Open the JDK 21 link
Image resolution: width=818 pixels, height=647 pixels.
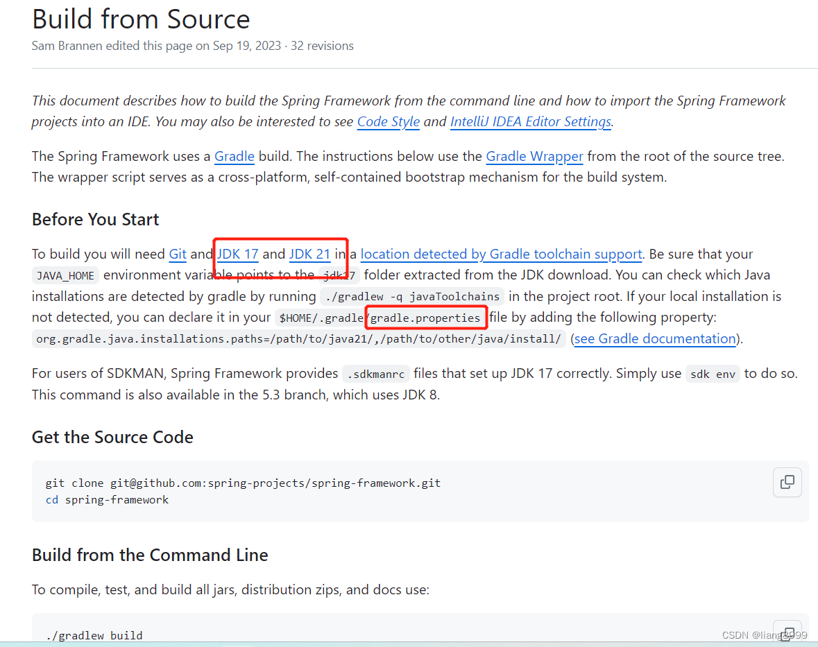click(x=310, y=254)
